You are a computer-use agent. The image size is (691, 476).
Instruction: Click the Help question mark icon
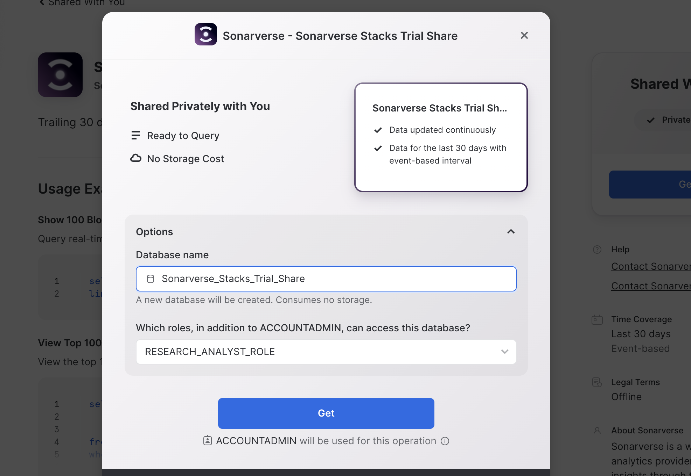pos(597,250)
